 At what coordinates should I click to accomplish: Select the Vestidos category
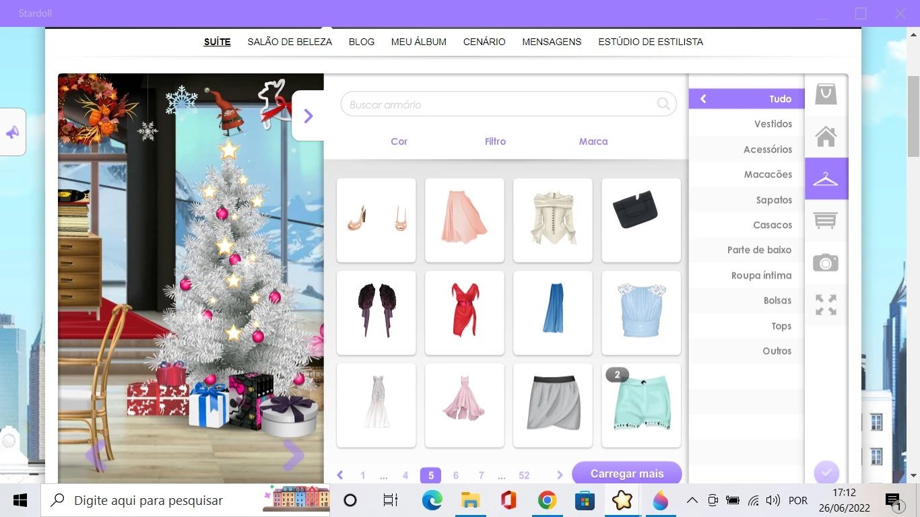point(747,124)
